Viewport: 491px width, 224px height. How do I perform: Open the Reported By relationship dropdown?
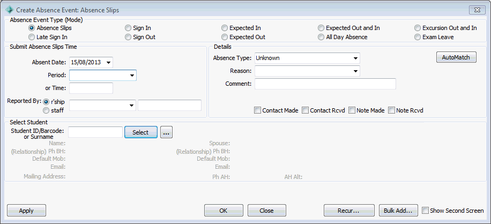pos(132,106)
